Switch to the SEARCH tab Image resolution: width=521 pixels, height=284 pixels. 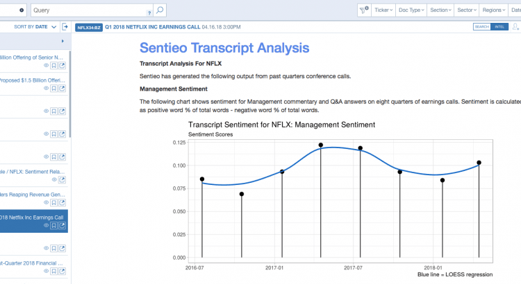click(x=481, y=27)
